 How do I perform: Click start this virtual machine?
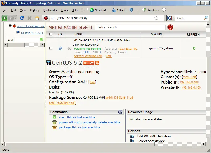pos(77,117)
